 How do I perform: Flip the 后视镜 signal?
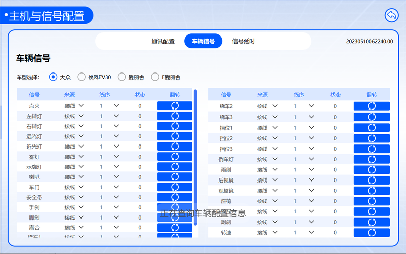click(x=371, y=180)
